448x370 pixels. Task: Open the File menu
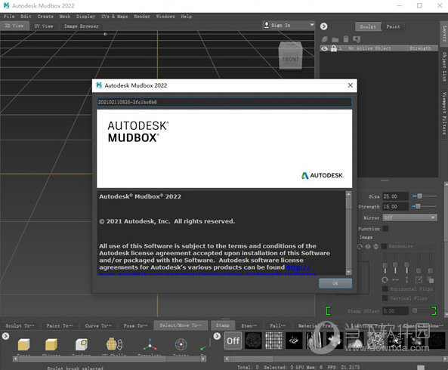[x=9, y=17]
